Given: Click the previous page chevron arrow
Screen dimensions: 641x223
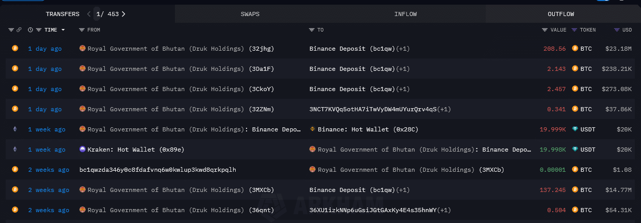Looking at the screenshot, I should (x=89, y=14).
